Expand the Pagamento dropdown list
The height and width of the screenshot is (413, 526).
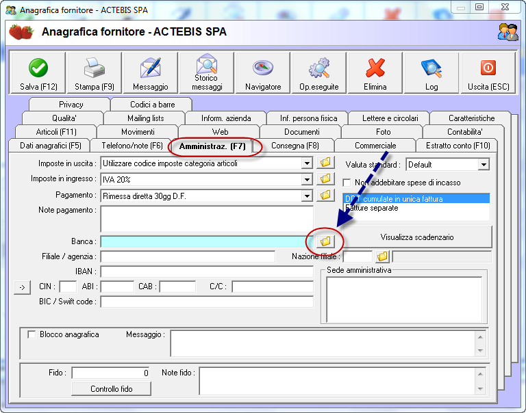tap(307, 196)
